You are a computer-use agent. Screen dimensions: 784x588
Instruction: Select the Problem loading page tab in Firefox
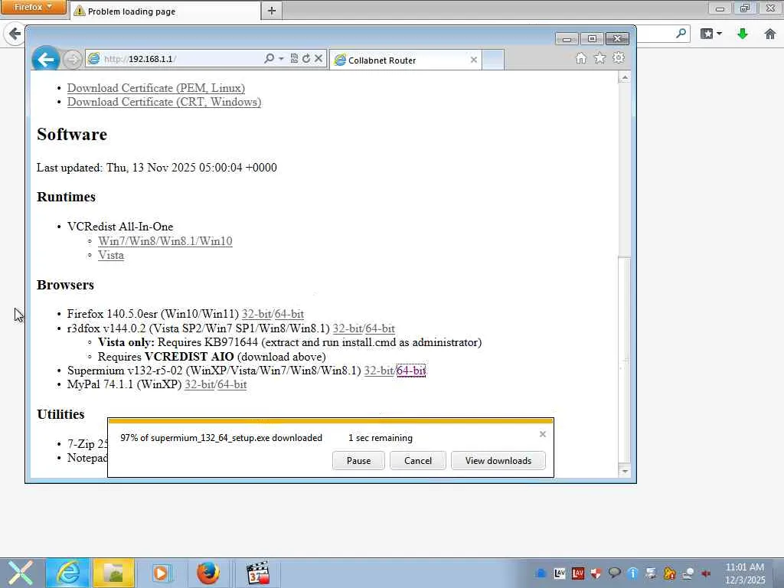coord(165,11)
